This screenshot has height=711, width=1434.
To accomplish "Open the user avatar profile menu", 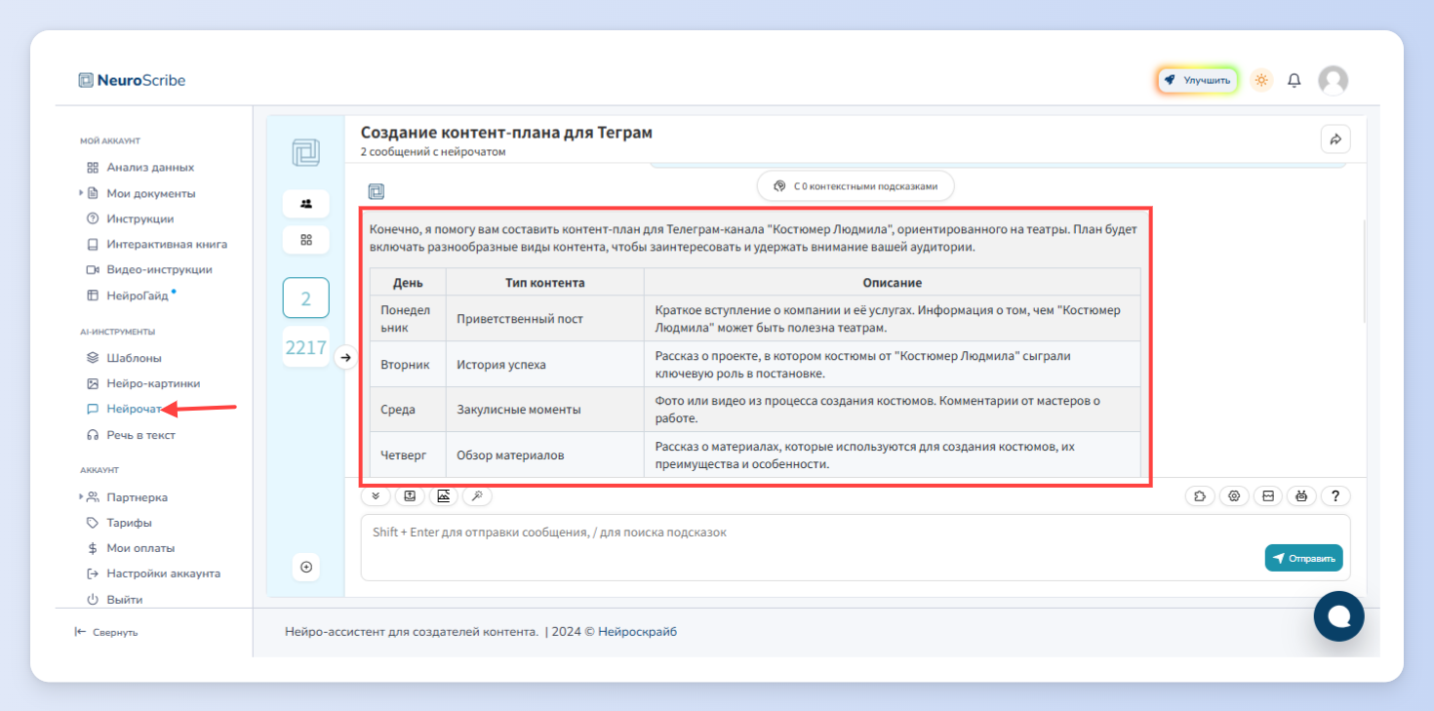I will click(x=1333, y=80).
